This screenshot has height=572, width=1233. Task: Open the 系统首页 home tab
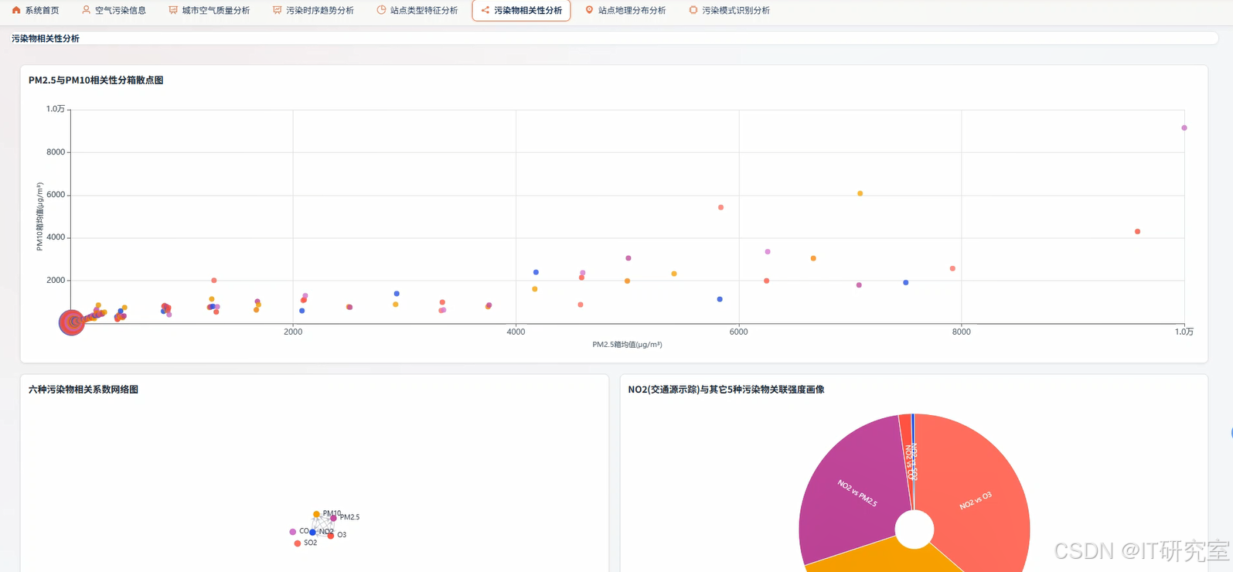(x=36, y=11)
